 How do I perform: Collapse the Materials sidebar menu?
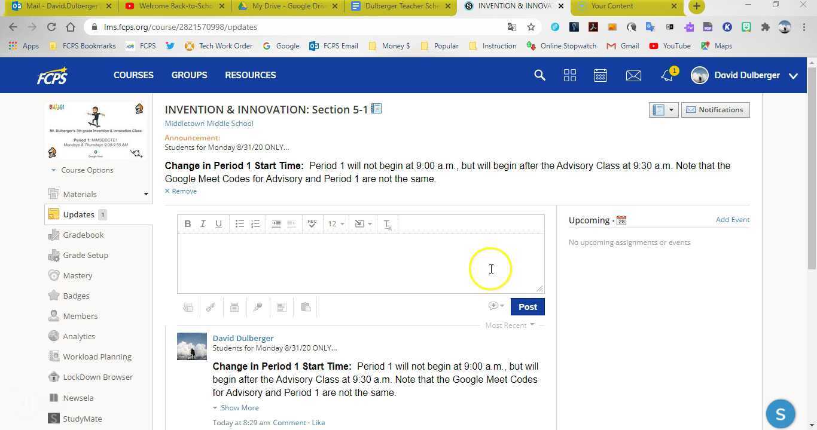point(145,193)
